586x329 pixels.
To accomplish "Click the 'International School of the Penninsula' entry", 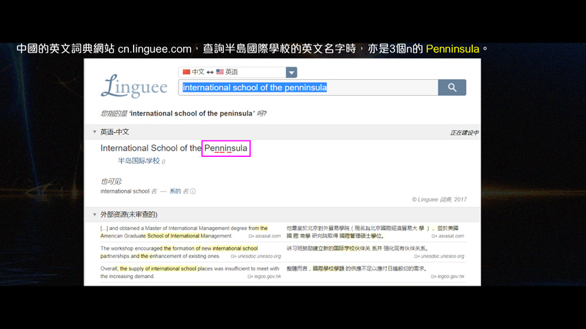I will coord(174,148).
